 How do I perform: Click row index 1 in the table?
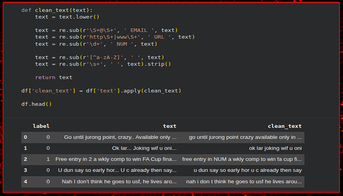(25, 148)
